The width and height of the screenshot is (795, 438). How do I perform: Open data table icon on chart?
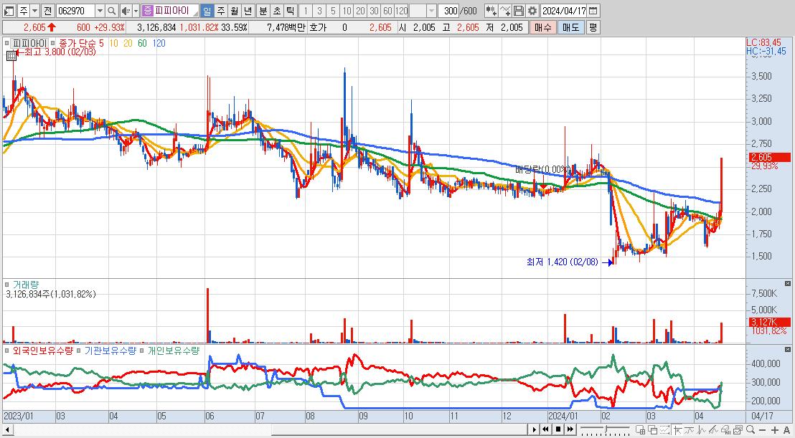click(11, 56)
